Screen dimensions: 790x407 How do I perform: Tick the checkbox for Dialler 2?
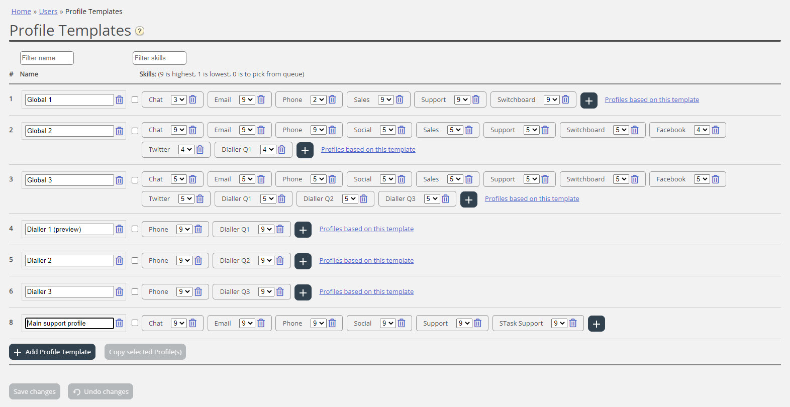pos(135,260)
